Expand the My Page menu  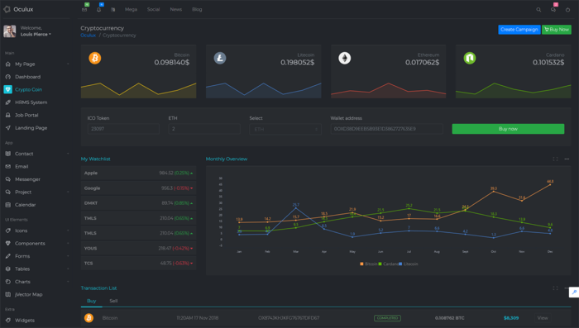(x=37, y=64)
